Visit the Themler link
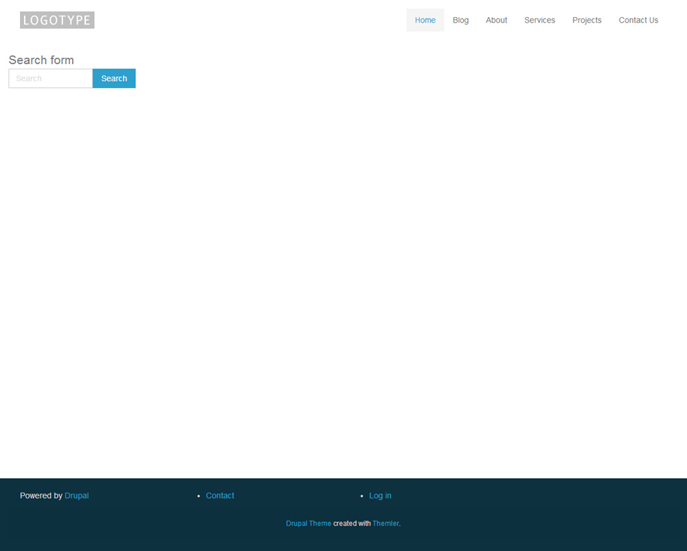 pos(385,524)
